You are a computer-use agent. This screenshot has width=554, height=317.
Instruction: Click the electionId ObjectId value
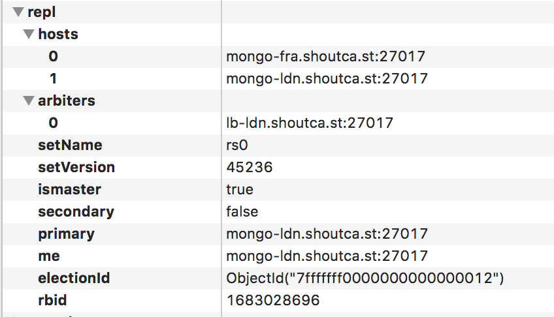click(x=365, y=279)
